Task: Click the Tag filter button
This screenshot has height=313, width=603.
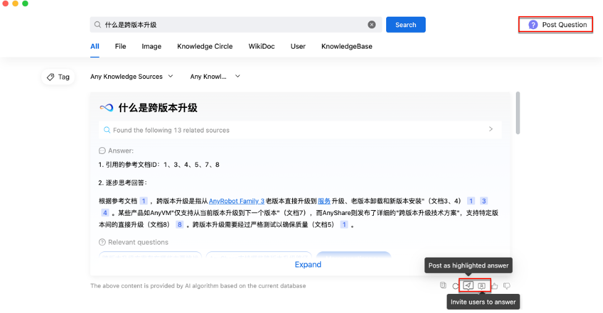Action: point(58,77)
